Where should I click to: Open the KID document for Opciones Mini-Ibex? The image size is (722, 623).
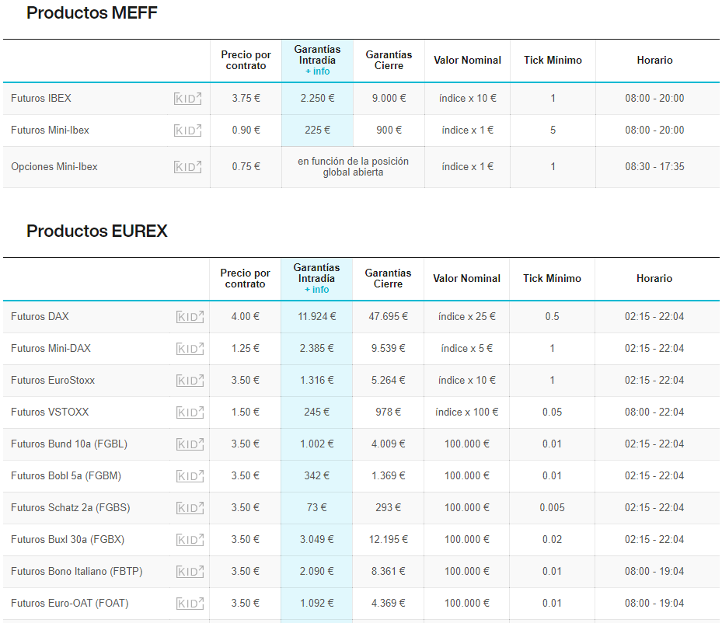(x=188, y=167)
